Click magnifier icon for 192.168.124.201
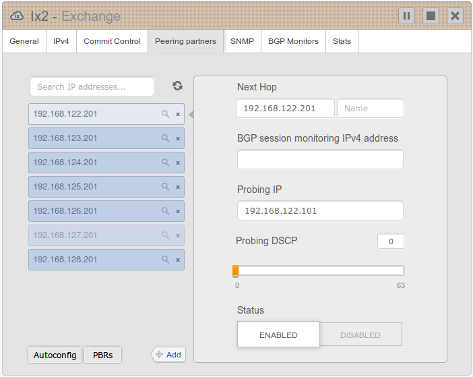 pos(165,163)
